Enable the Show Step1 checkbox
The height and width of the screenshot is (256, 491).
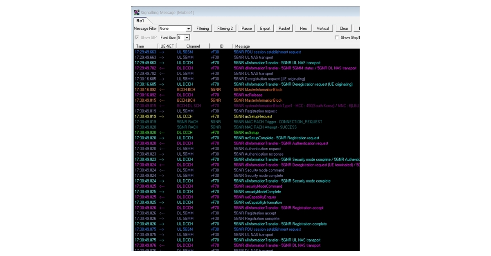click(337, 38)
